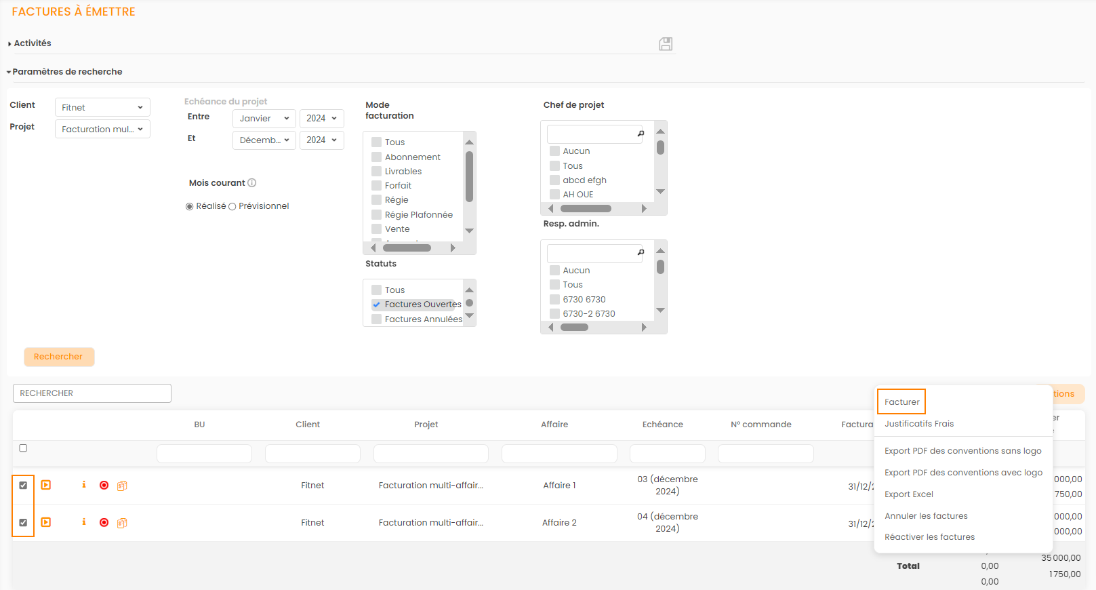Image resolution: width=1096 pixels, height=590 pixels.
Task: Click the save (floppy disk) icon
Action: pos(666,44)
